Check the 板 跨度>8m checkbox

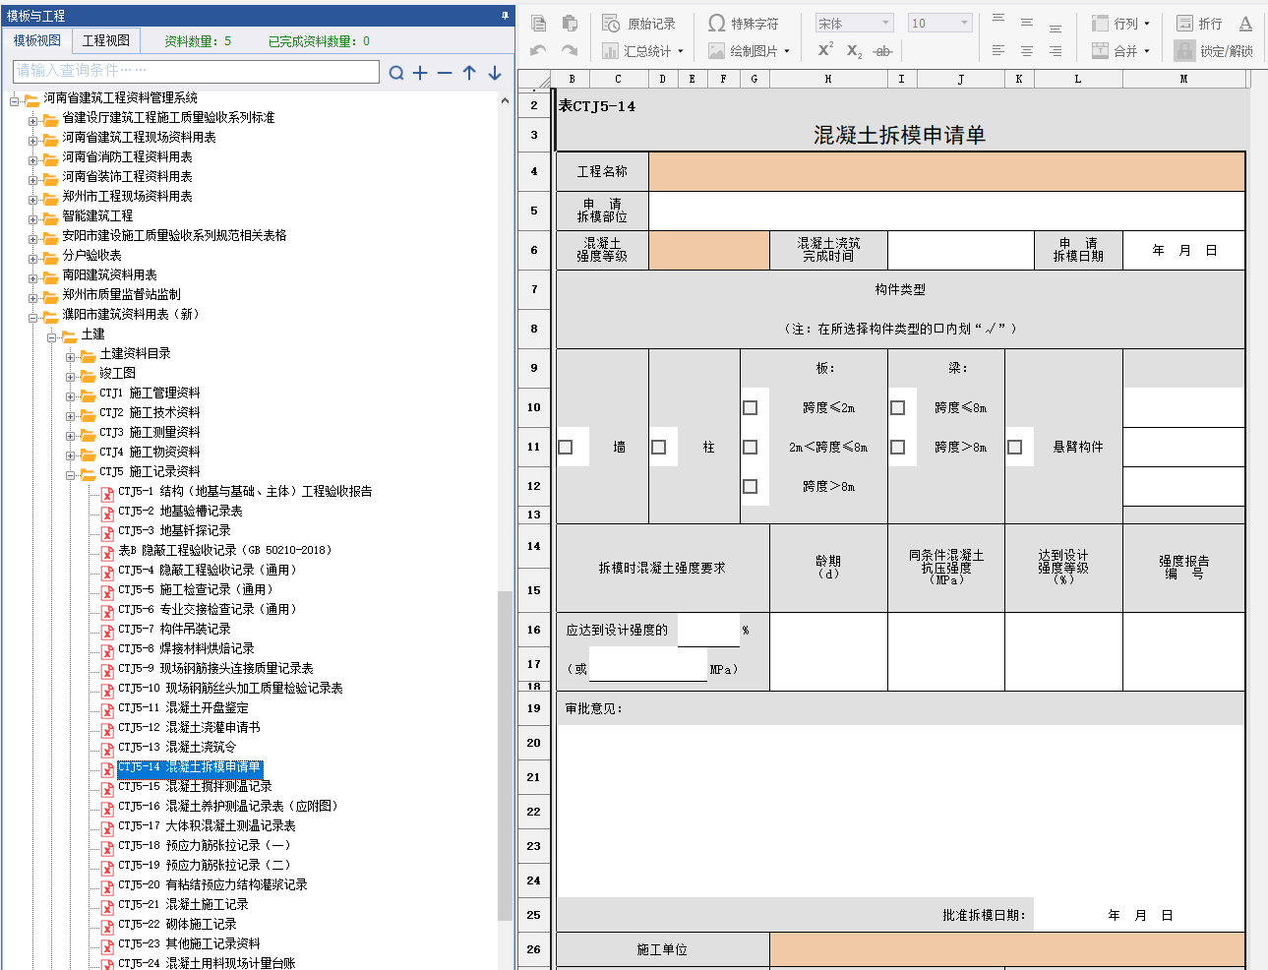751,486
